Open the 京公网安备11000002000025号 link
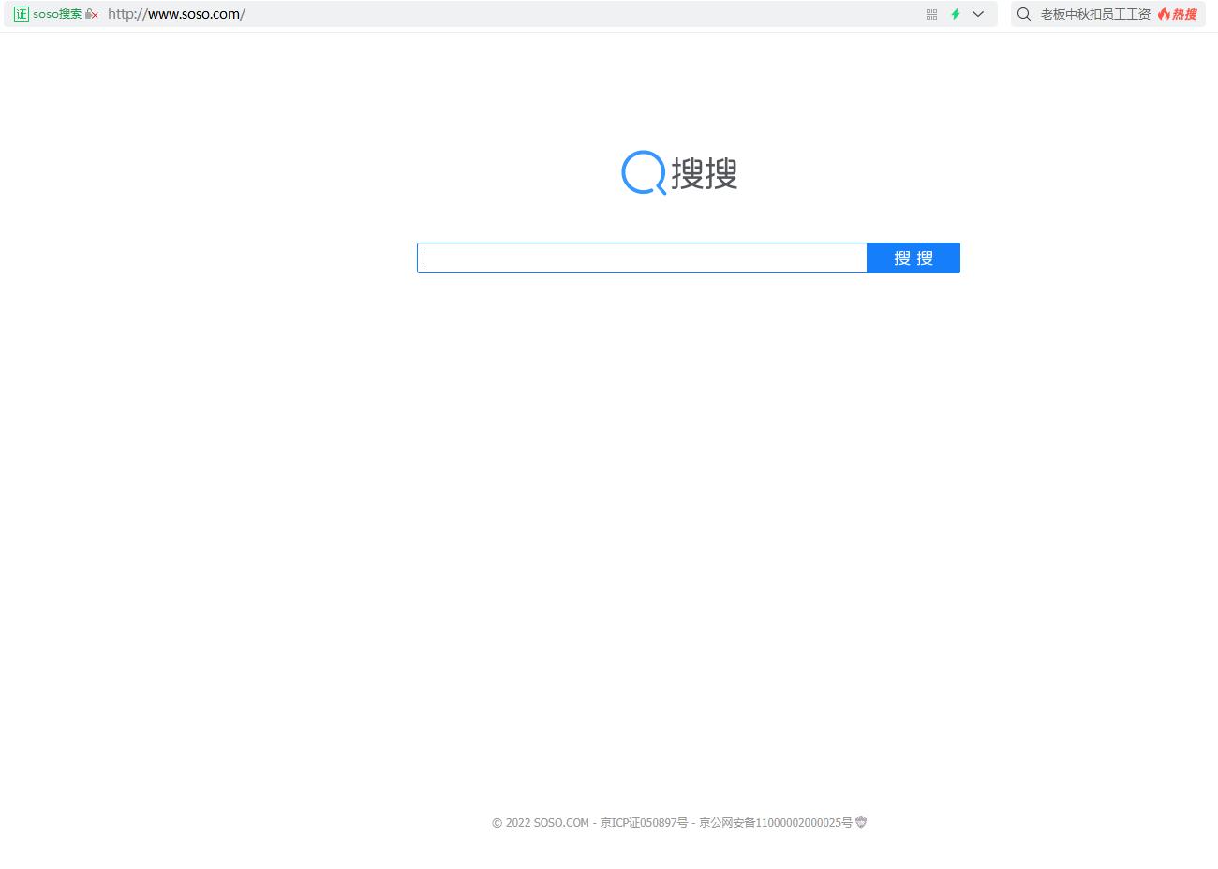The height and width of the screenshot is (869, 1218). tap(774, 823)
